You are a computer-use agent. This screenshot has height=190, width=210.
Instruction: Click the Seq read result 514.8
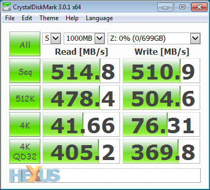tap(81, 71)
